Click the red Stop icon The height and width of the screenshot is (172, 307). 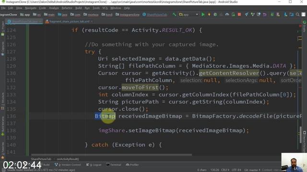pyautogui.click(x=239, y=14)
